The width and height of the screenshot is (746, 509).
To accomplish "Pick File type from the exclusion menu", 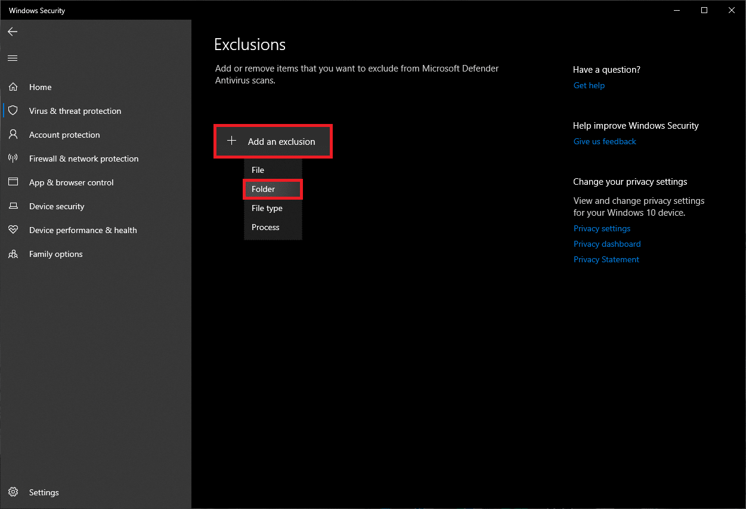I will point(267,208).
